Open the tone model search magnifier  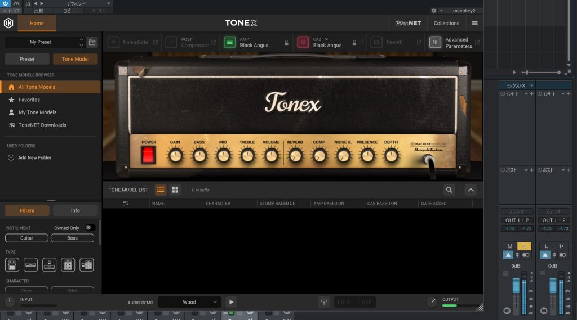pyautogui.click(x=449, y=190)
